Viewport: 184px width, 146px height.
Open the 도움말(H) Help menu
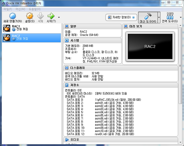(34, 9)
